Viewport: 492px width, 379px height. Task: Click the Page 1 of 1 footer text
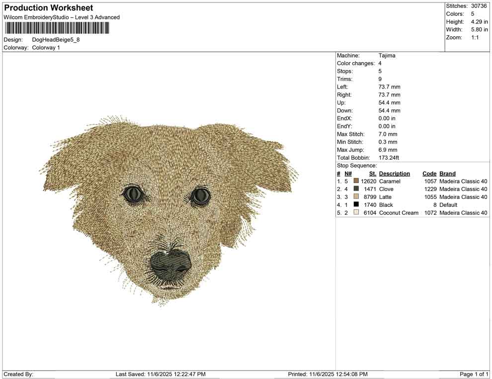tap(474, 374)
